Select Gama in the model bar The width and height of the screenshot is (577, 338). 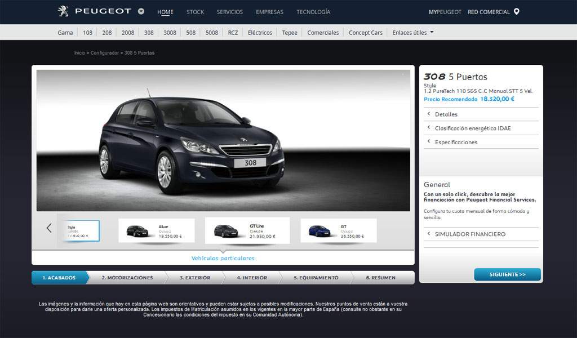click(x=65, y=33)
